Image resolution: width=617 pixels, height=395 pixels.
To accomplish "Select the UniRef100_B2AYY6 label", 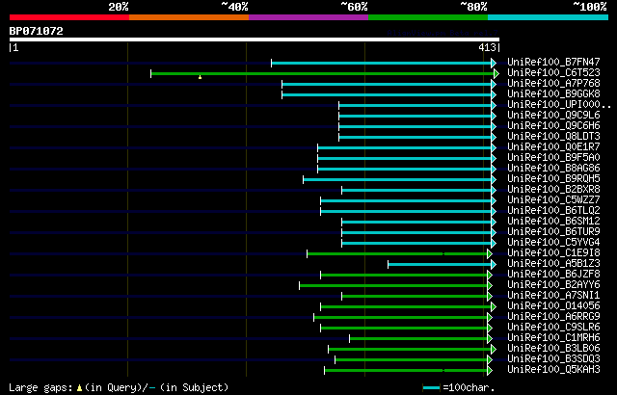I will pos(553,284).
